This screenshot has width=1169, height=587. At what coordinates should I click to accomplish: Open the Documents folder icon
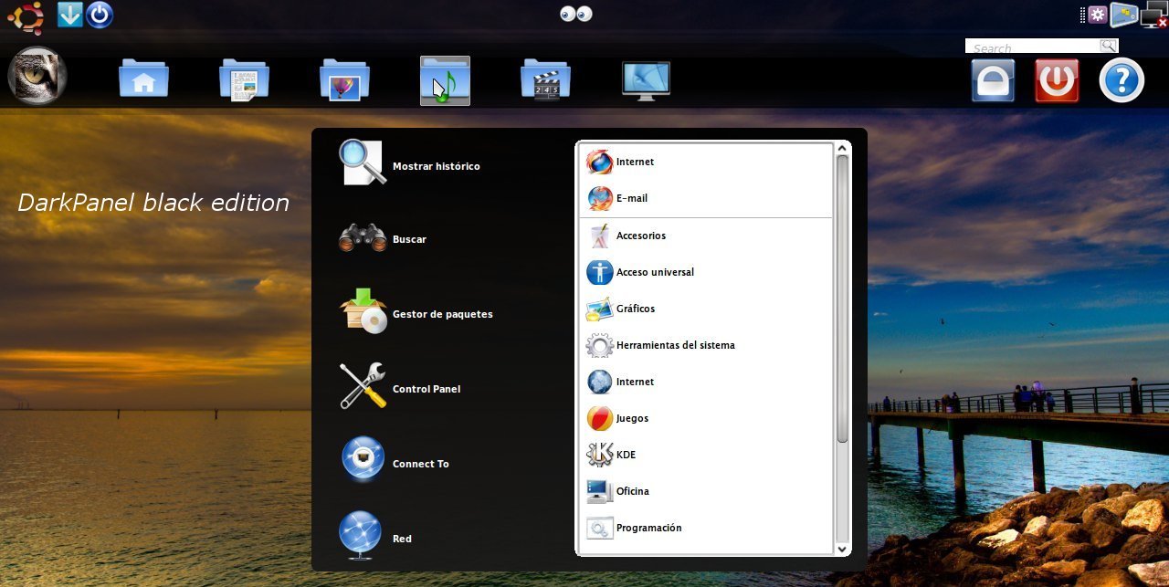pos(244,80)
